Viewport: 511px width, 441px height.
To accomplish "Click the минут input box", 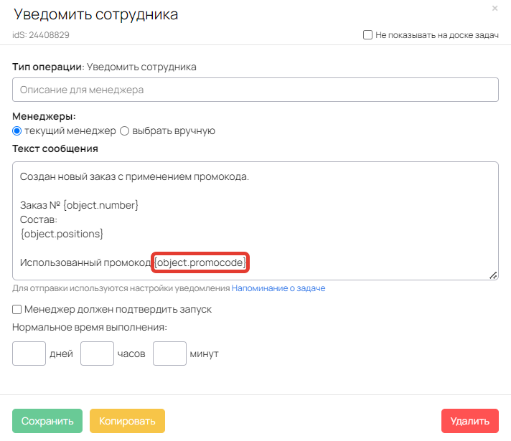I will (x=169, y=354).
